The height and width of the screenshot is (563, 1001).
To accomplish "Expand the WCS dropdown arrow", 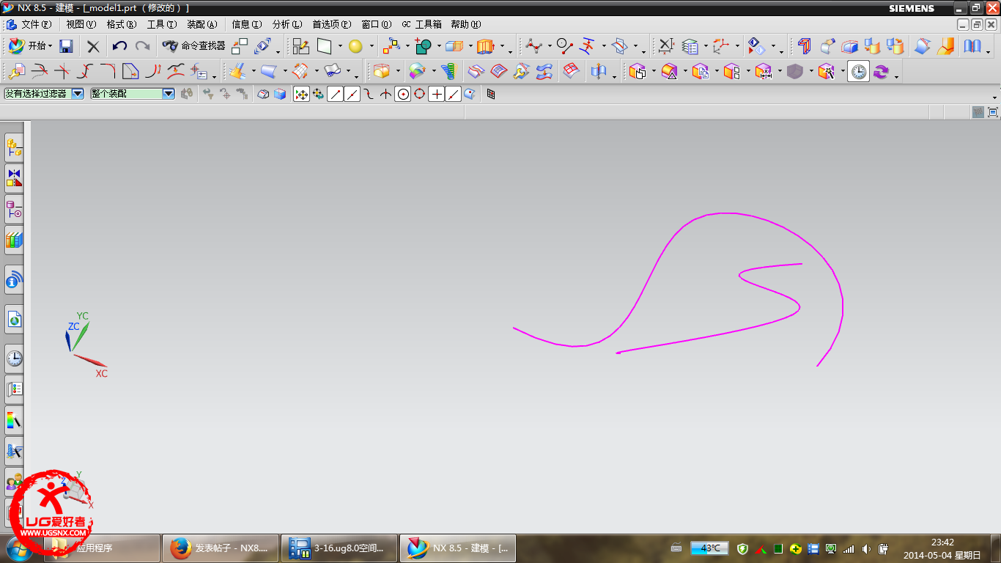I will [737, 46].
